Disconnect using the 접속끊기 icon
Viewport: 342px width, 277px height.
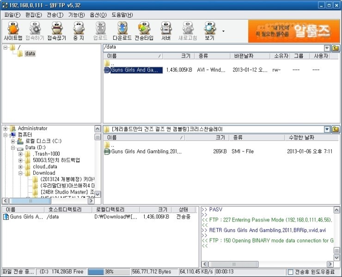tap(57, 31)
